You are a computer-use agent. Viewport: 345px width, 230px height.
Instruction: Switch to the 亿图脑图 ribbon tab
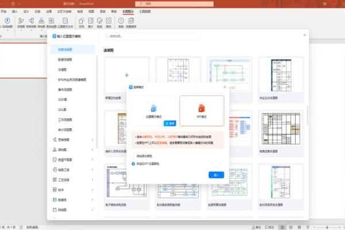coord(145,11)
